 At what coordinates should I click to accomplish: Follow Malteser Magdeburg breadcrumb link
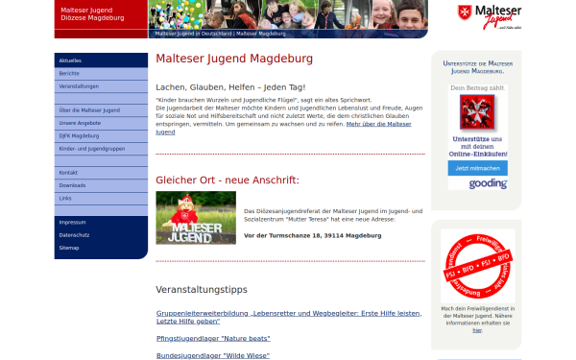[261, 34]
